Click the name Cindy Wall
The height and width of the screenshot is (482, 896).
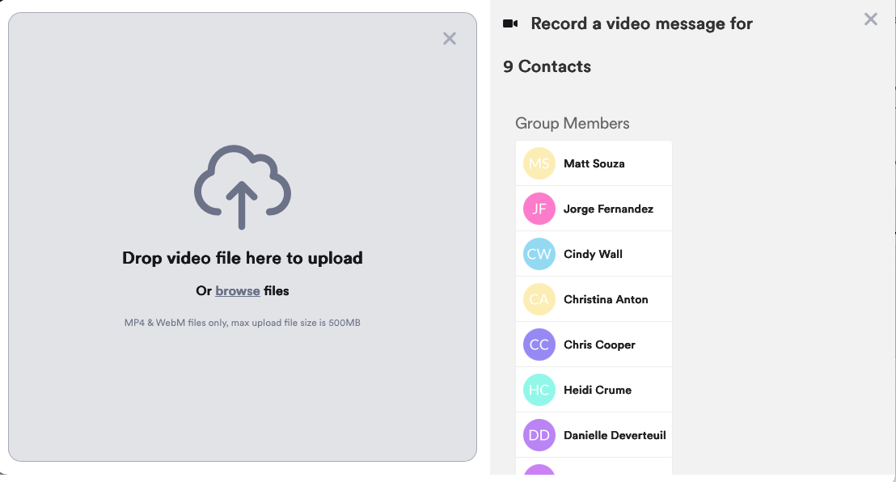pos(593,254)
